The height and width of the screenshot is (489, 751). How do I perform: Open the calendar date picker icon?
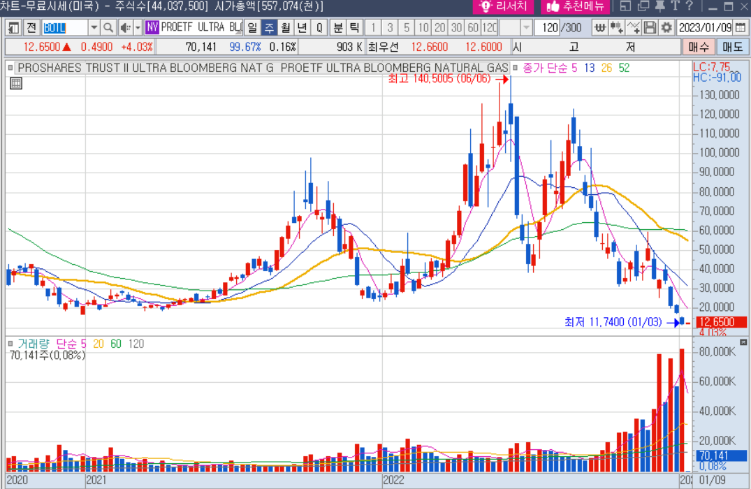point(740,28)
